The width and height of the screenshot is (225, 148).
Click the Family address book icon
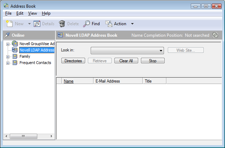tap(15, 56)
